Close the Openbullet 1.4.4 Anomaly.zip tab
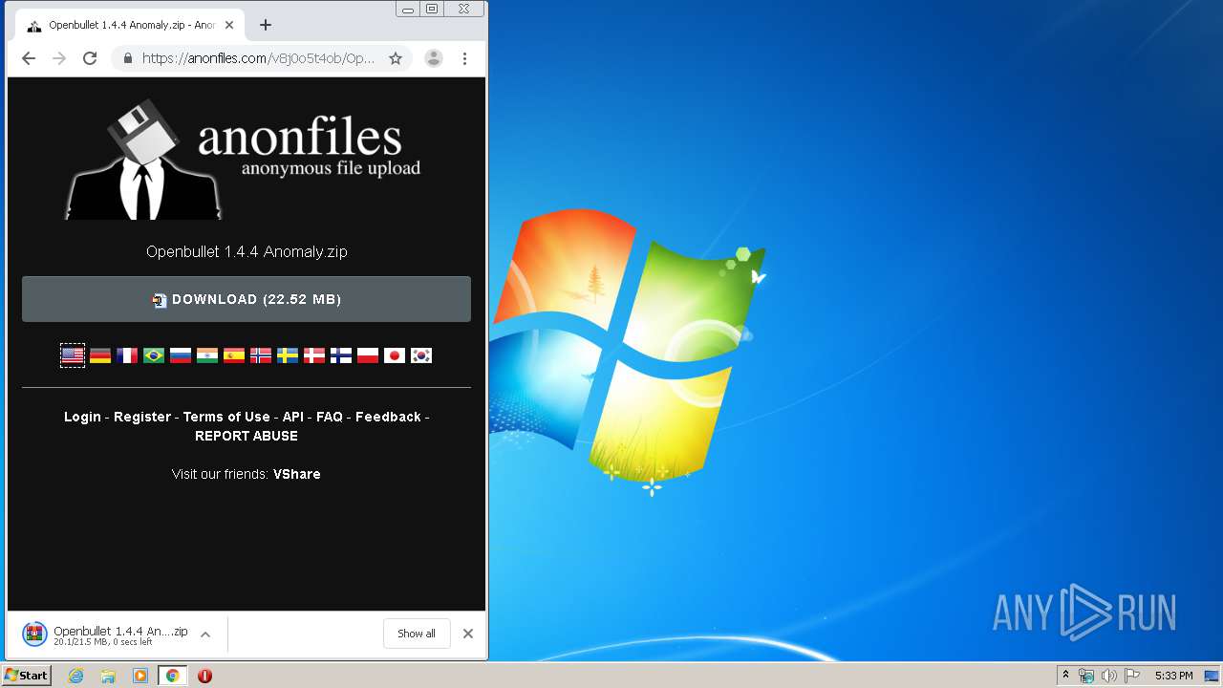1223x688 pixels. [229, 25]
